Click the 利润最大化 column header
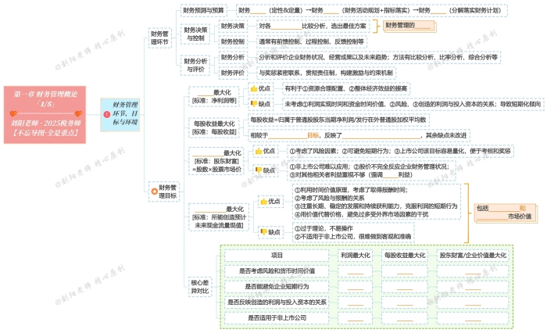Viewport: 547px width, 333px height. coord(356,255)
